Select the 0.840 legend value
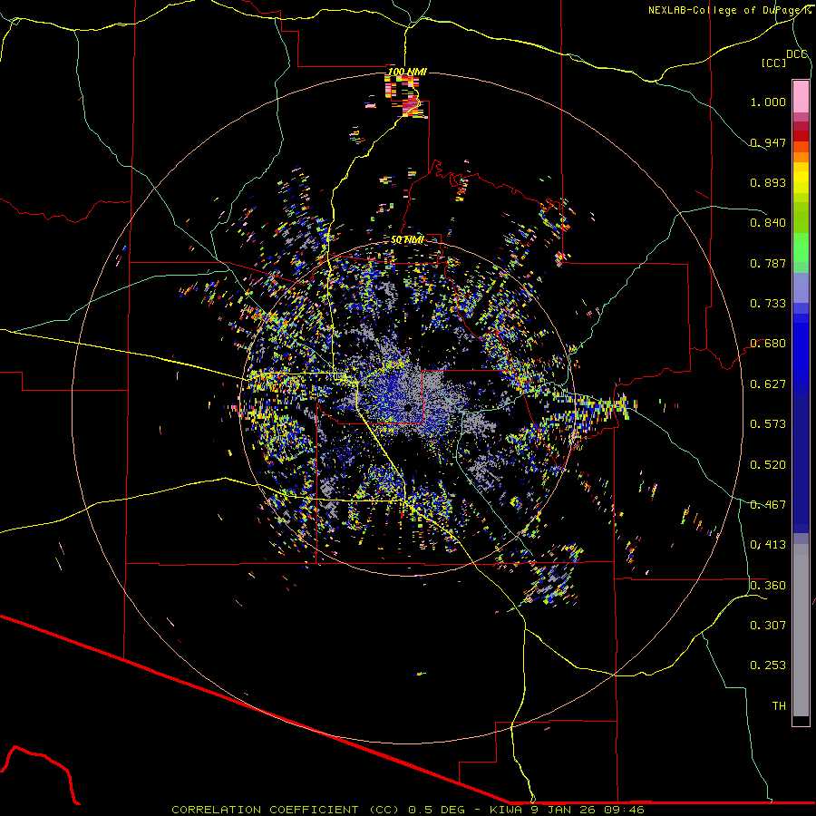This screenshot has height=816, width=816. pos(768,223)
